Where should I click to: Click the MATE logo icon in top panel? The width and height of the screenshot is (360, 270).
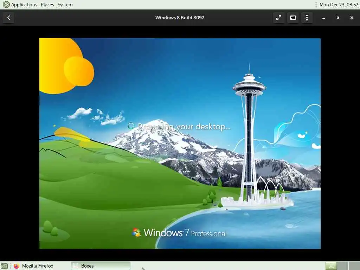click(x=6, y=5)
